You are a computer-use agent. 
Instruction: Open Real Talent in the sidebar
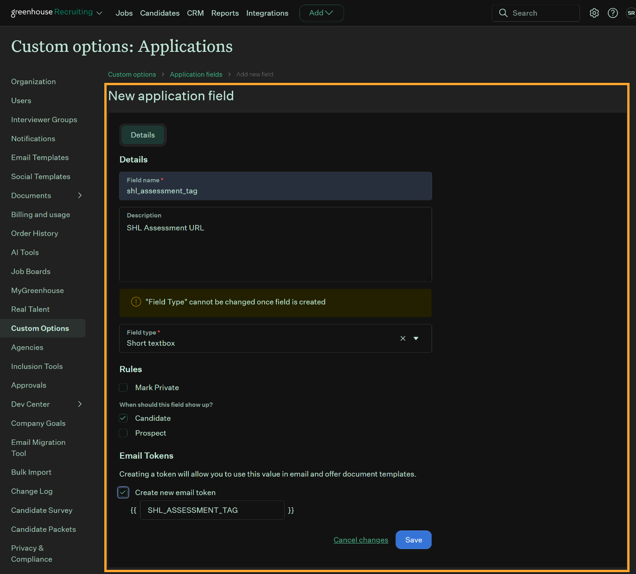(30, 309)
